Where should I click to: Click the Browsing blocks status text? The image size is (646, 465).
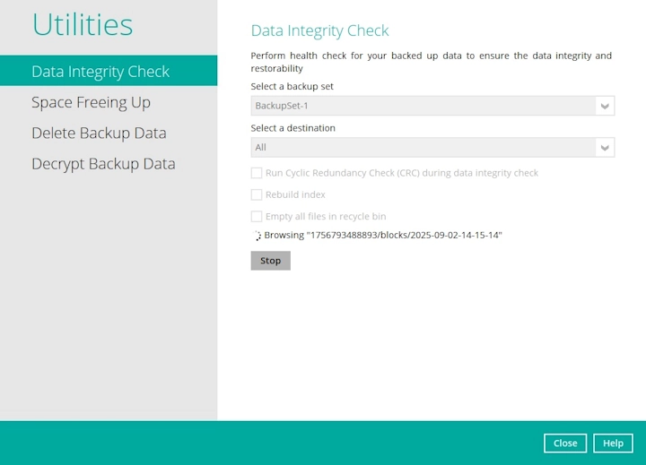(x=383, y=236)
